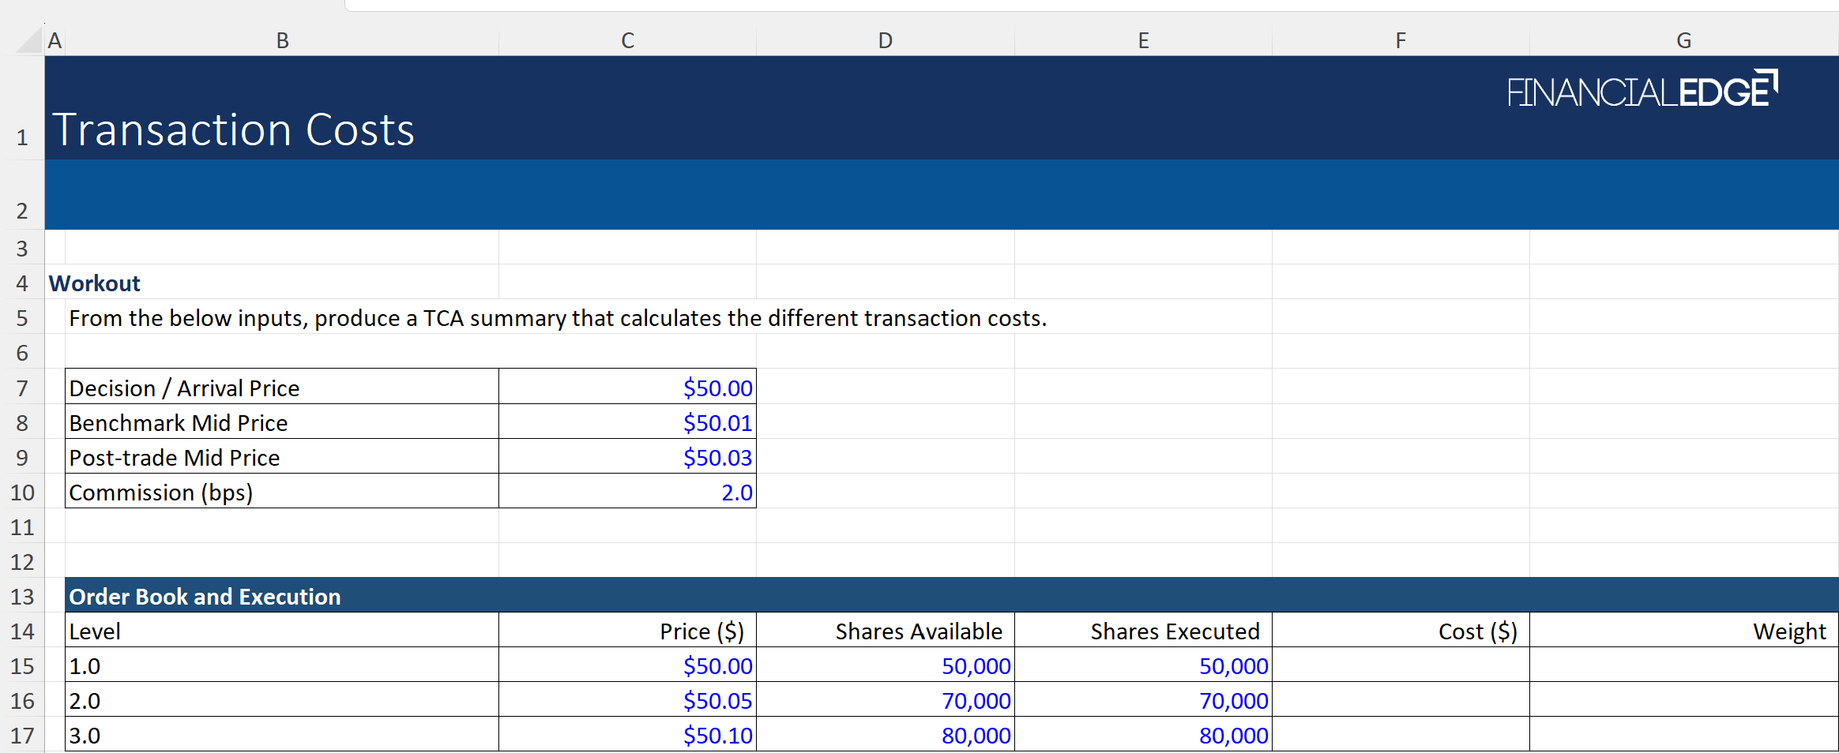Click the Order Book and Execution header
Screen dimensions: 1839x753
click(x=205, y=597)
